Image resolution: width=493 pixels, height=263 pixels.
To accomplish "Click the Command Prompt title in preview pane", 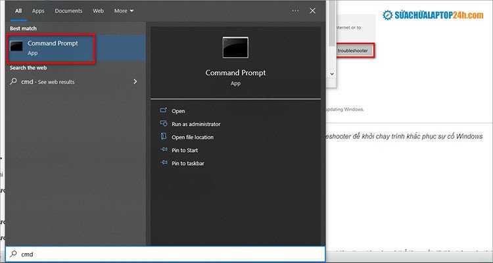I will (x=235, y=73).
